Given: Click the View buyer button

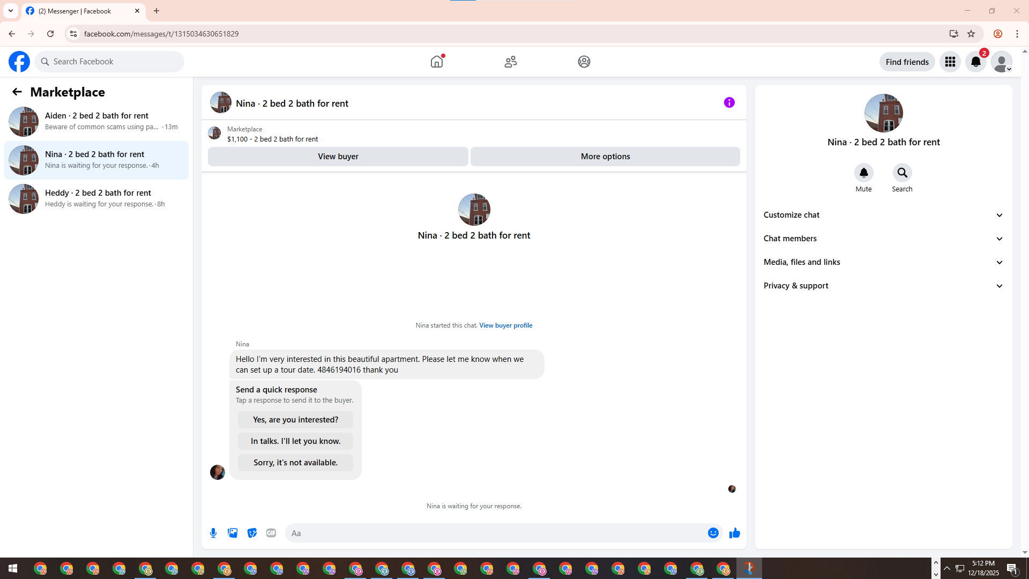Looking at the screenshot, I should 338,157.
